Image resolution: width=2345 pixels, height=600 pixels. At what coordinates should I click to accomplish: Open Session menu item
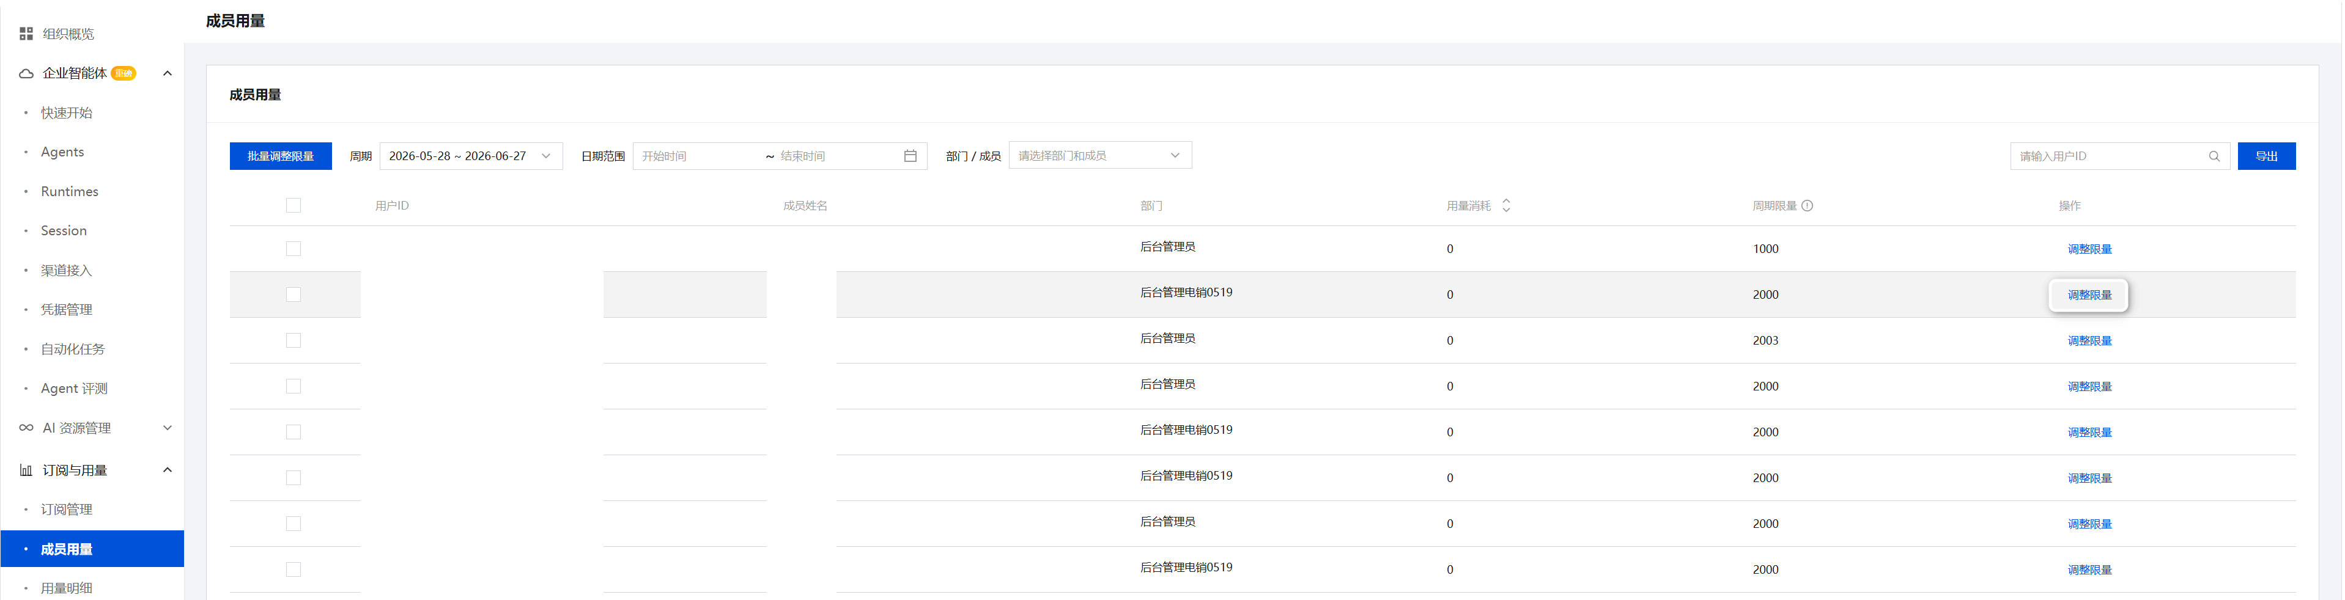pyautogui.click(x=64, y=231)
